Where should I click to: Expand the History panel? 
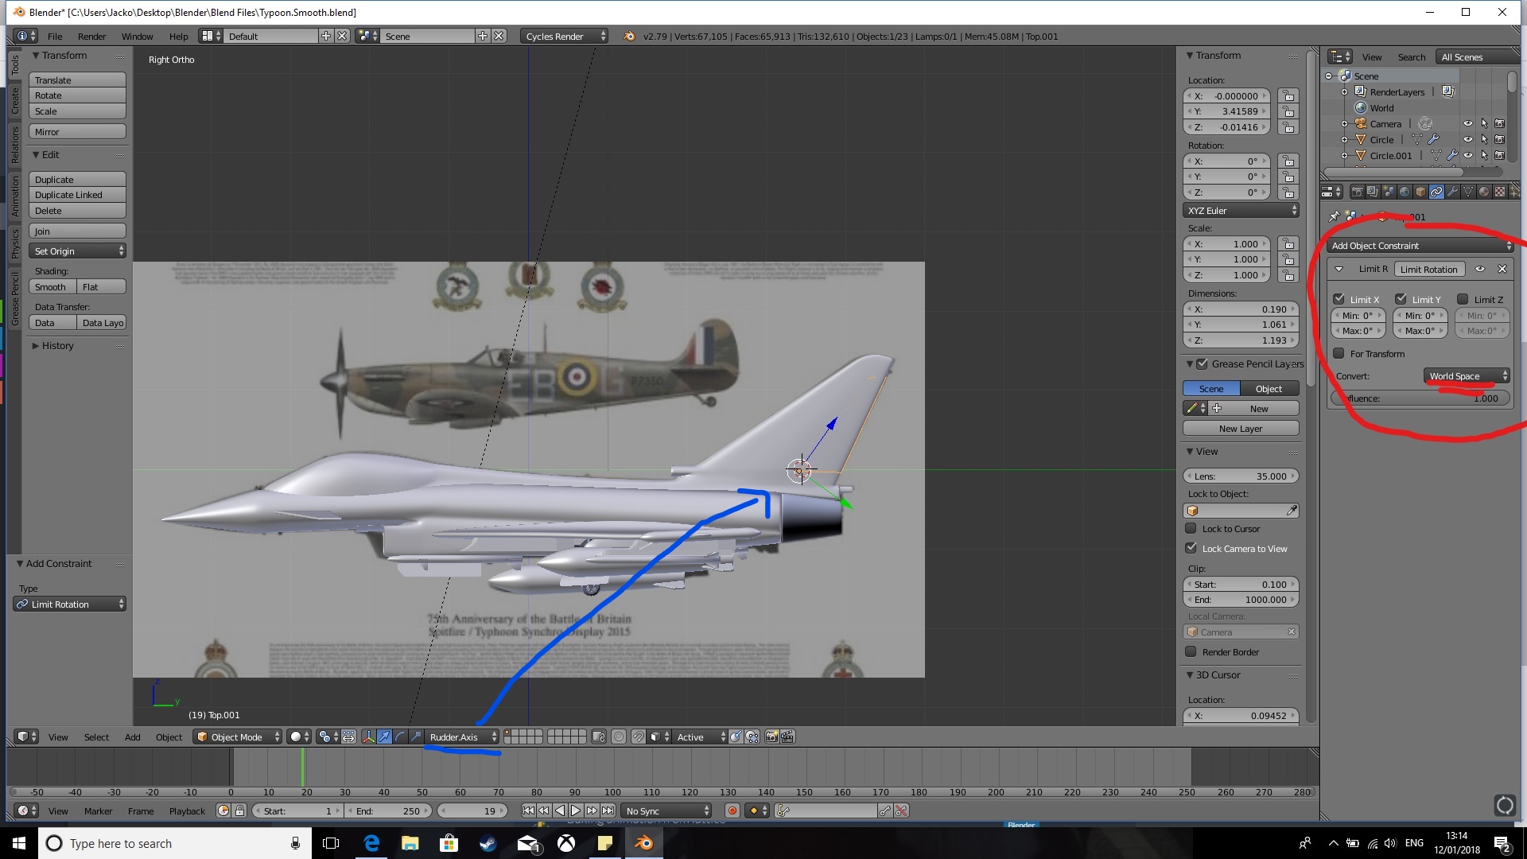point(57,346)
